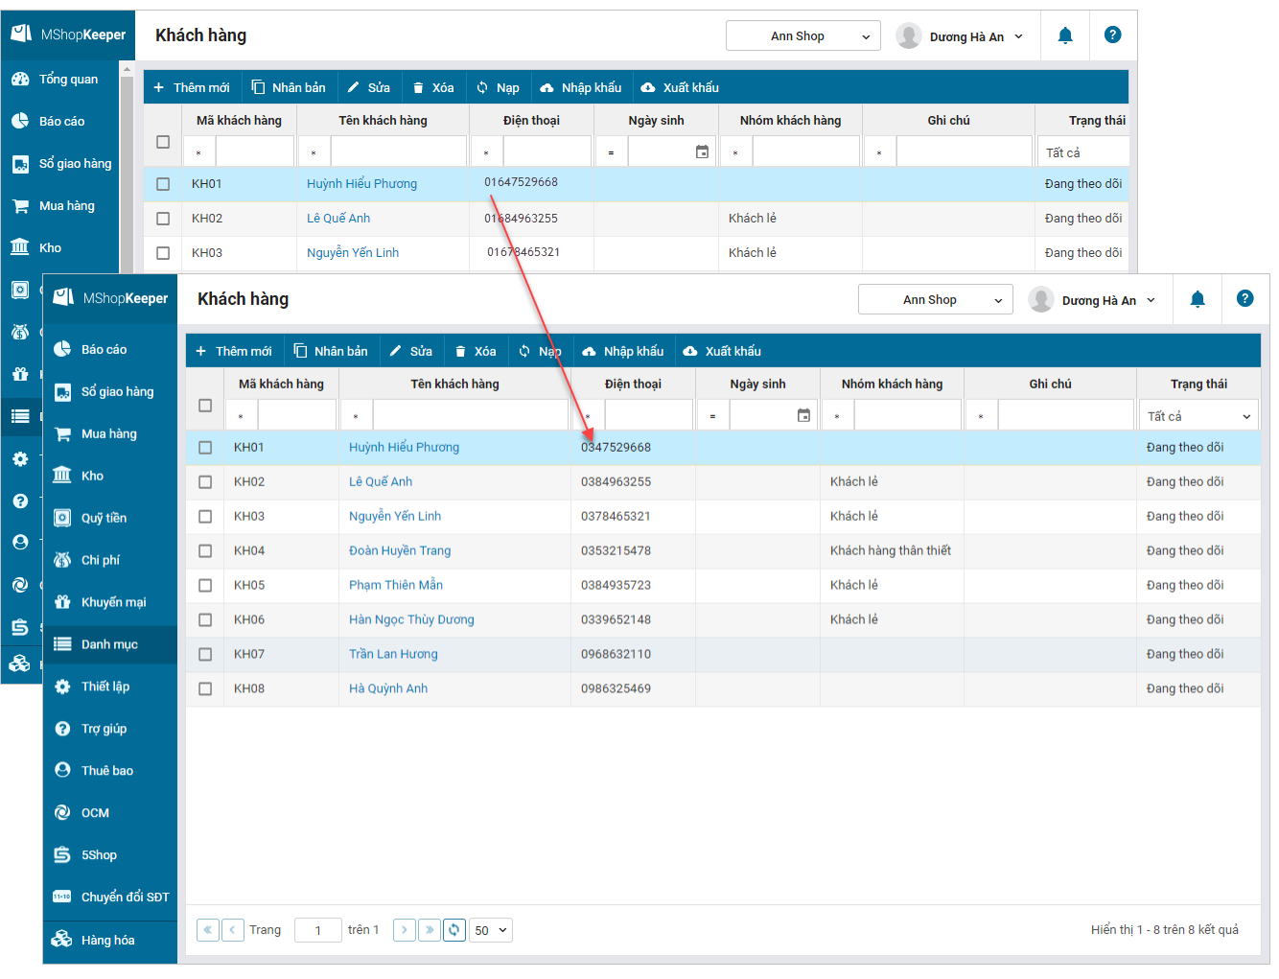Click Nạp reload in the back window toolbar
1279x979 pixels.
498,87
